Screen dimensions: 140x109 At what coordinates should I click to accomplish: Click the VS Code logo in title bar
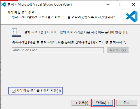tap(4, 4)
